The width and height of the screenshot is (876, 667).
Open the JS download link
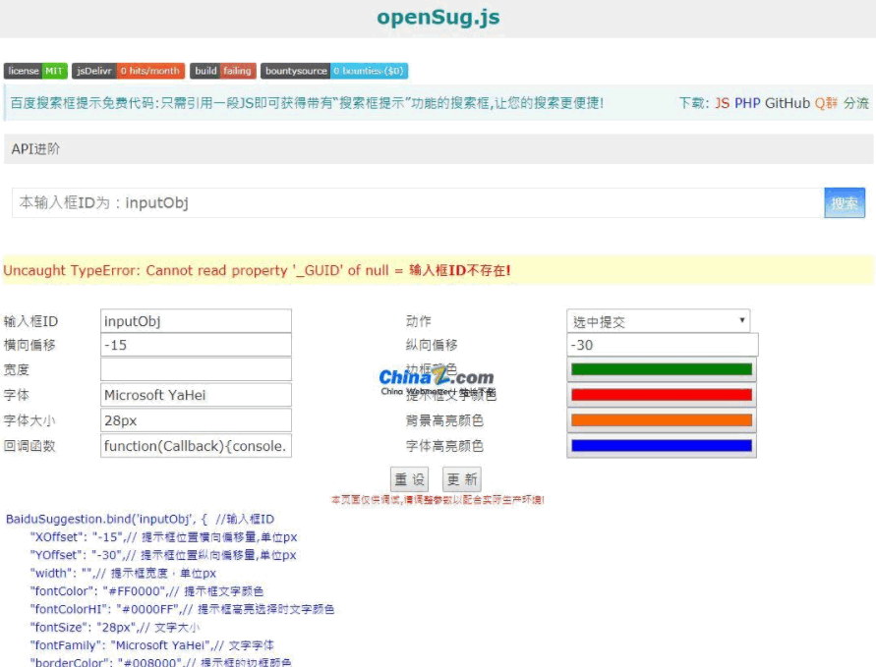point(722,103)
